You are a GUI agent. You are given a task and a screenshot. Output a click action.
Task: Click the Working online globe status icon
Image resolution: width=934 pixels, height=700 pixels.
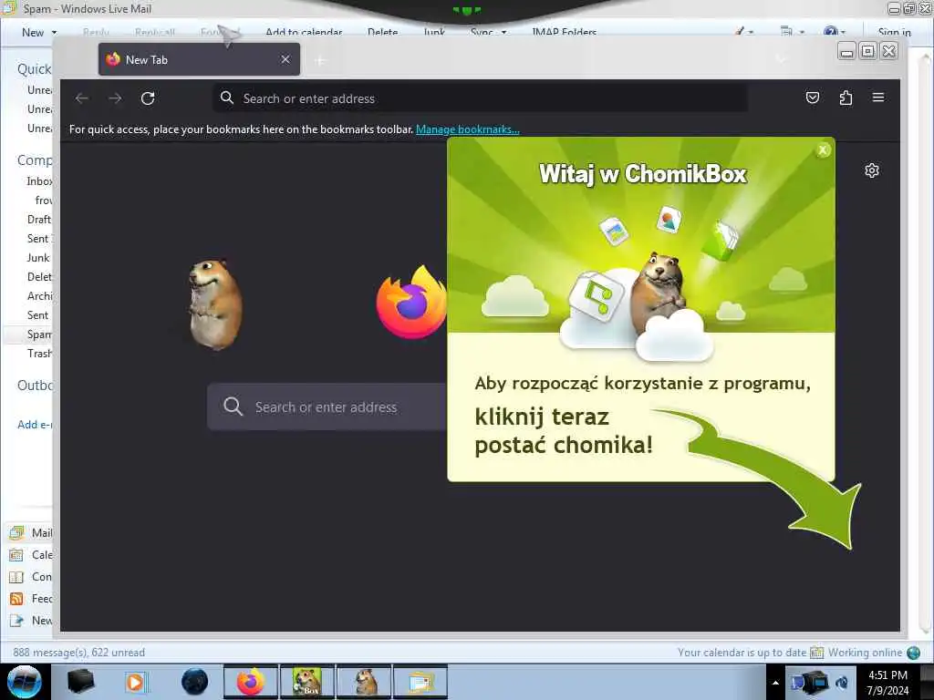tap(913, 653)
